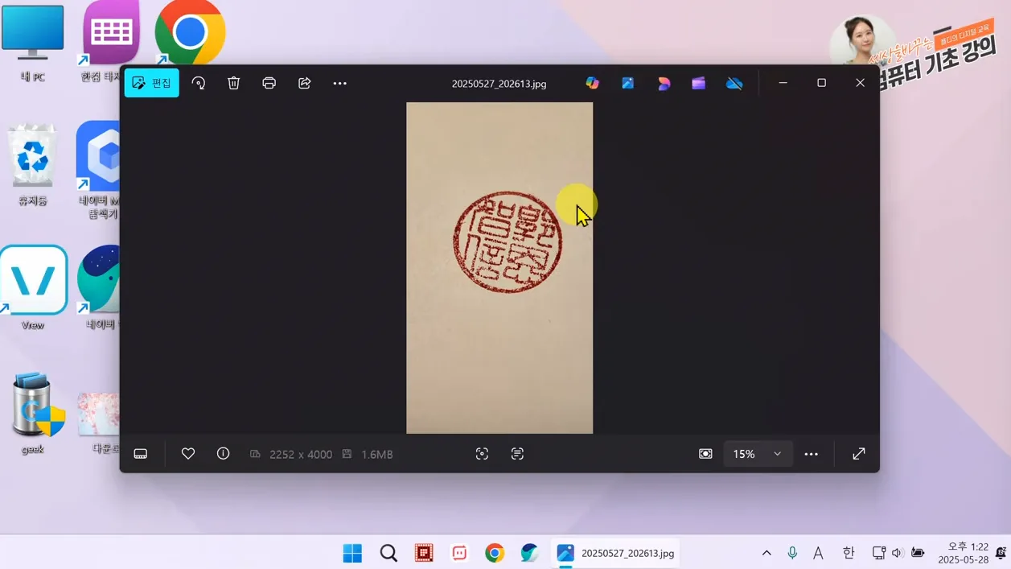The image size is (1011, 569).
Task: Open taskbar Search magnifier
Action: pyautogui.click(x=388, y=553)
